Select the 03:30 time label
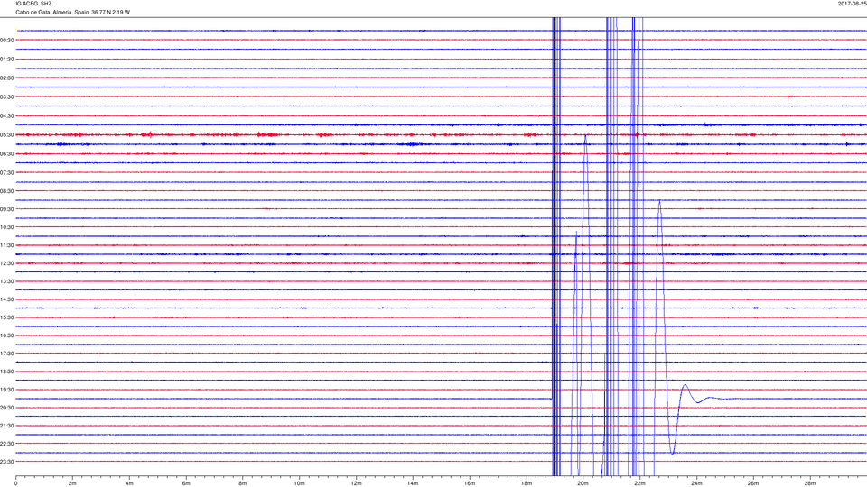This screenshot has width=867, height=487. [x=7, y=97]
